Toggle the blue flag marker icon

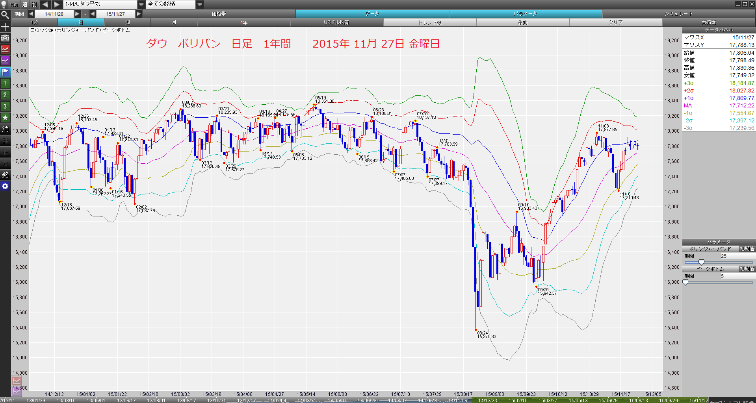point(5,72)
